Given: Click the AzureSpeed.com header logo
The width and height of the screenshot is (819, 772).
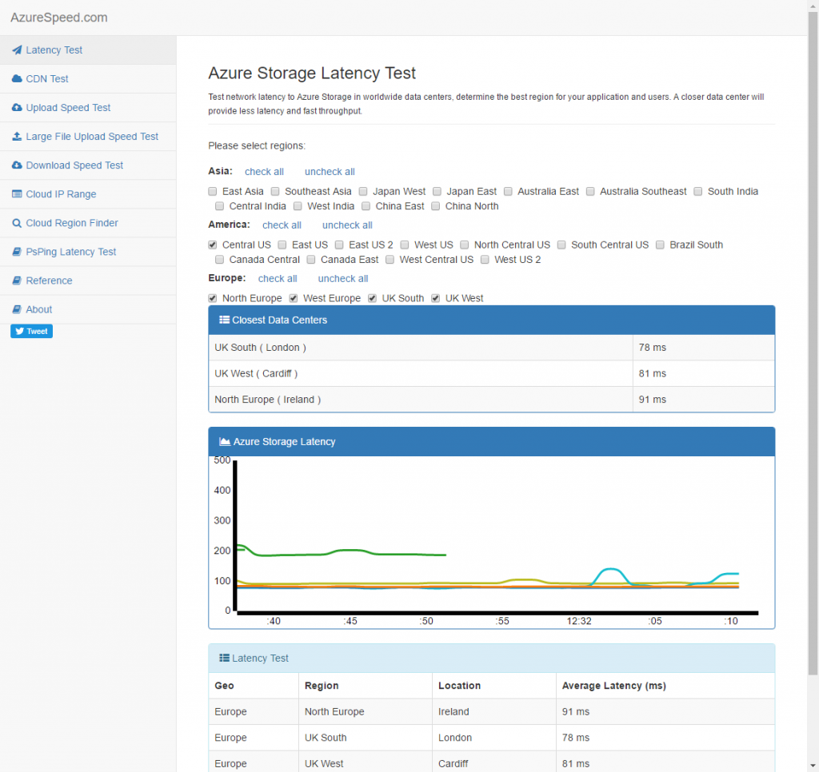Looking at the screenshot, I should [x=58, y=18].
